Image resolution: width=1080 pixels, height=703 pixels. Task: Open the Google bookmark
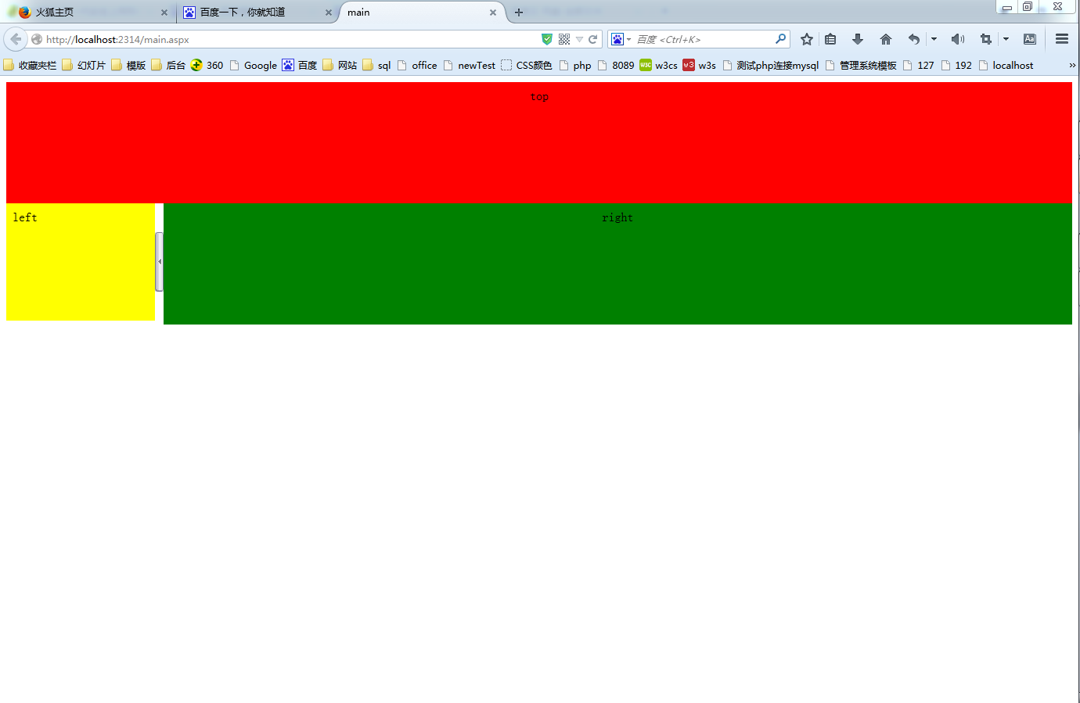point(253,65)
